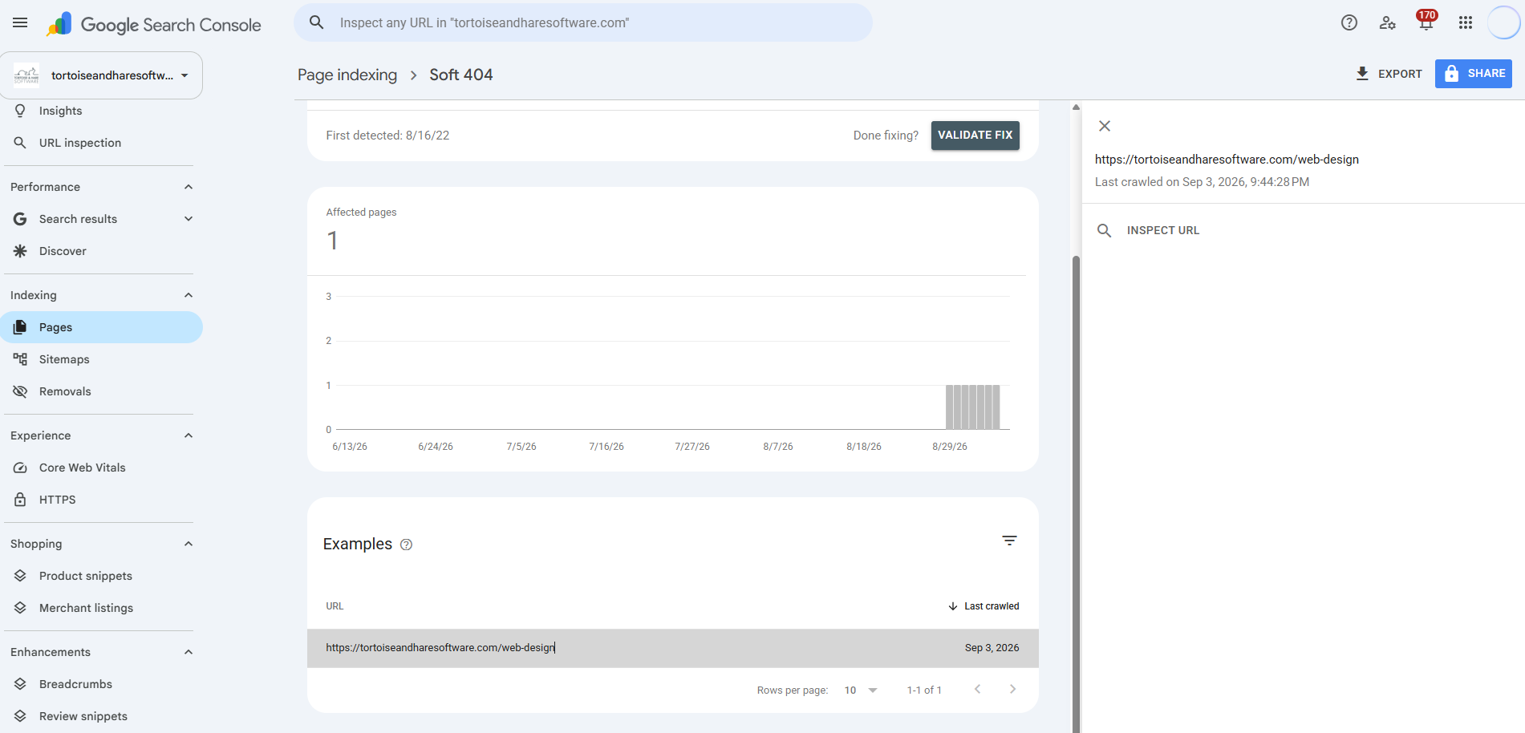Open the account profile avatar
This screenshot has height=733, width=1525.
pyautogui.click(x=1504, y=22)
